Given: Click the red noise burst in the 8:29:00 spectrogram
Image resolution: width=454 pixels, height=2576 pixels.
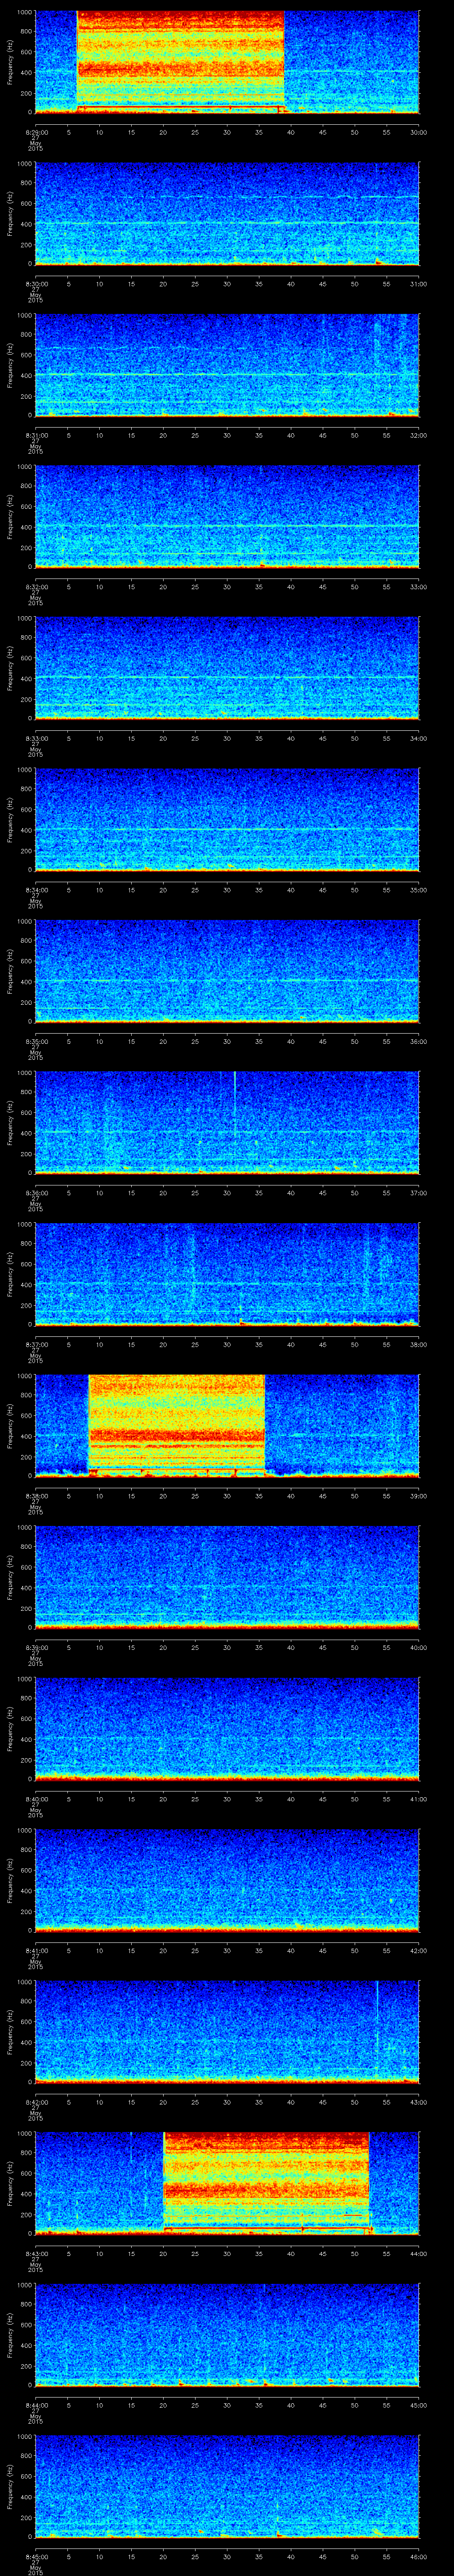Looking at the screenshot, I should (180, 61).
